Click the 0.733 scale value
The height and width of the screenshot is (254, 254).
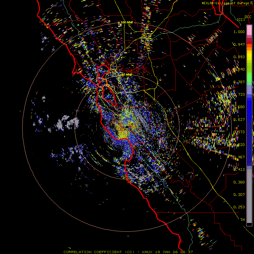[x=239, y=95]
